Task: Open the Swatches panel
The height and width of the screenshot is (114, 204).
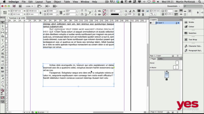Action: click(192, 33)
